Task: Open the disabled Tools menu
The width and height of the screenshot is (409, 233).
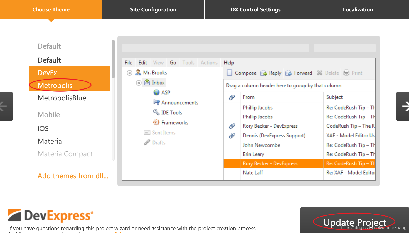Action: tap(188, 63)
